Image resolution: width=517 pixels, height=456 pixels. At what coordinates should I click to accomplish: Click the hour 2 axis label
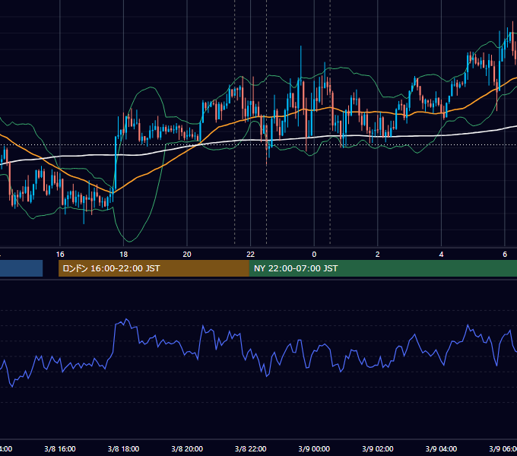pos(378,255)
